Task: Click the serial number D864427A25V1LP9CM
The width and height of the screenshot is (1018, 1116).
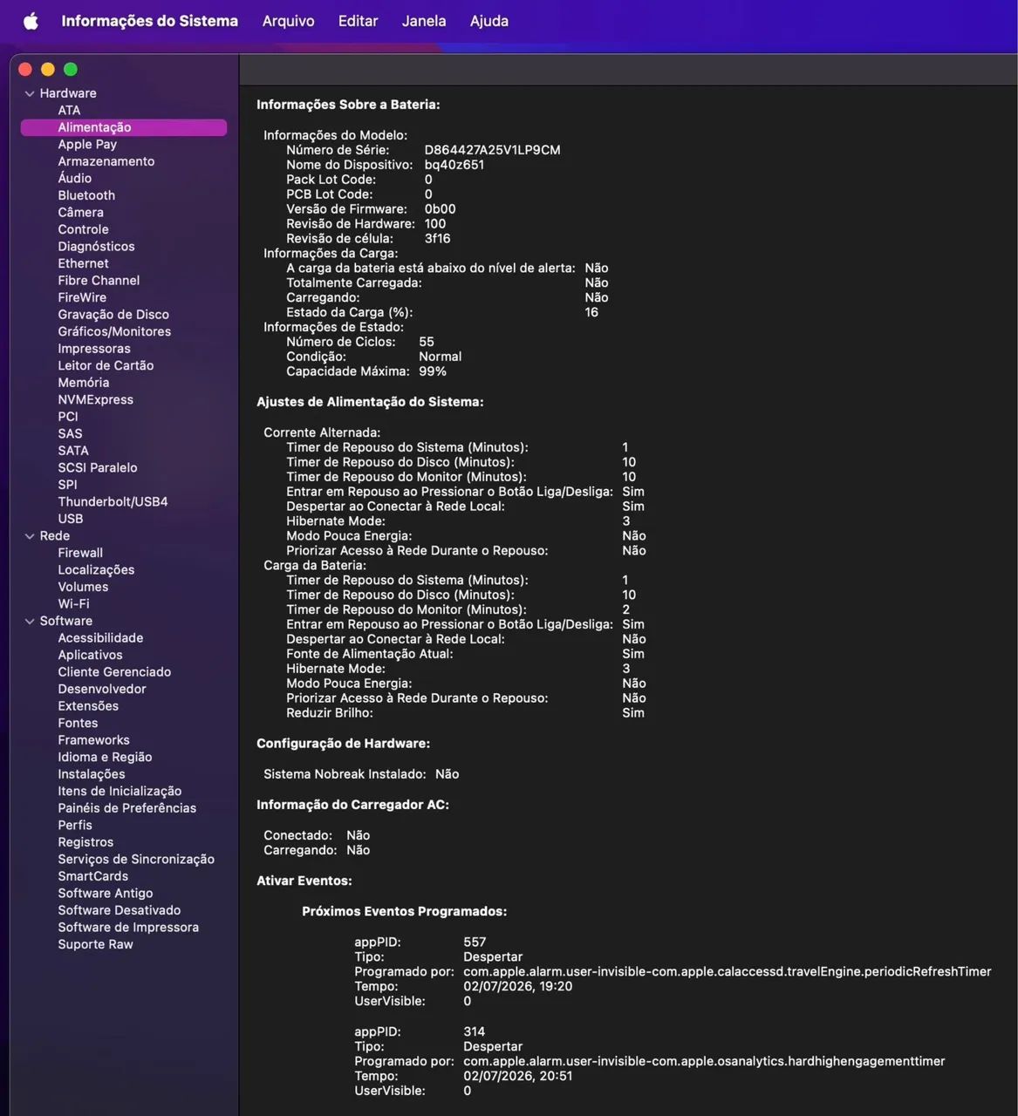Action: click(492, 150)
